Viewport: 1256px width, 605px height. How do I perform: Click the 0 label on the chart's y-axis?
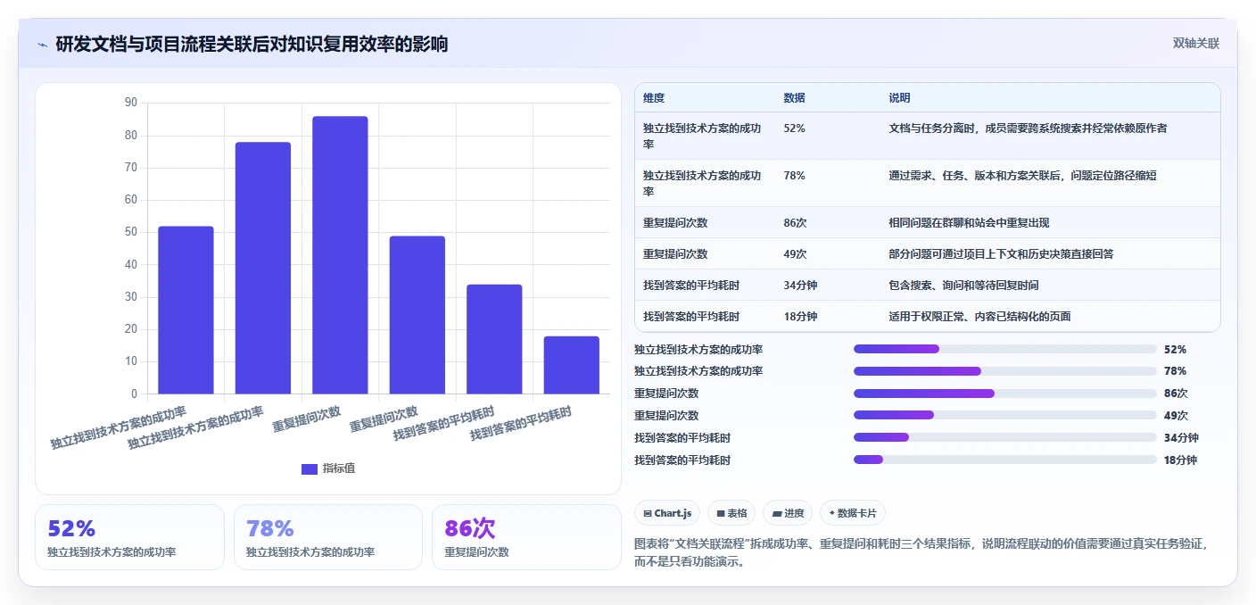[134, 394]
